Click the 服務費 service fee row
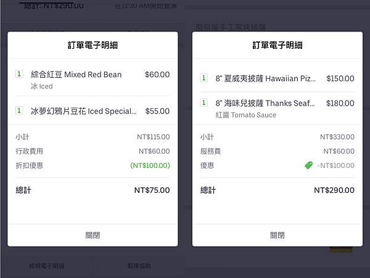Image resolution: width=370 pixels, height=278 pixels. [277, 151]
